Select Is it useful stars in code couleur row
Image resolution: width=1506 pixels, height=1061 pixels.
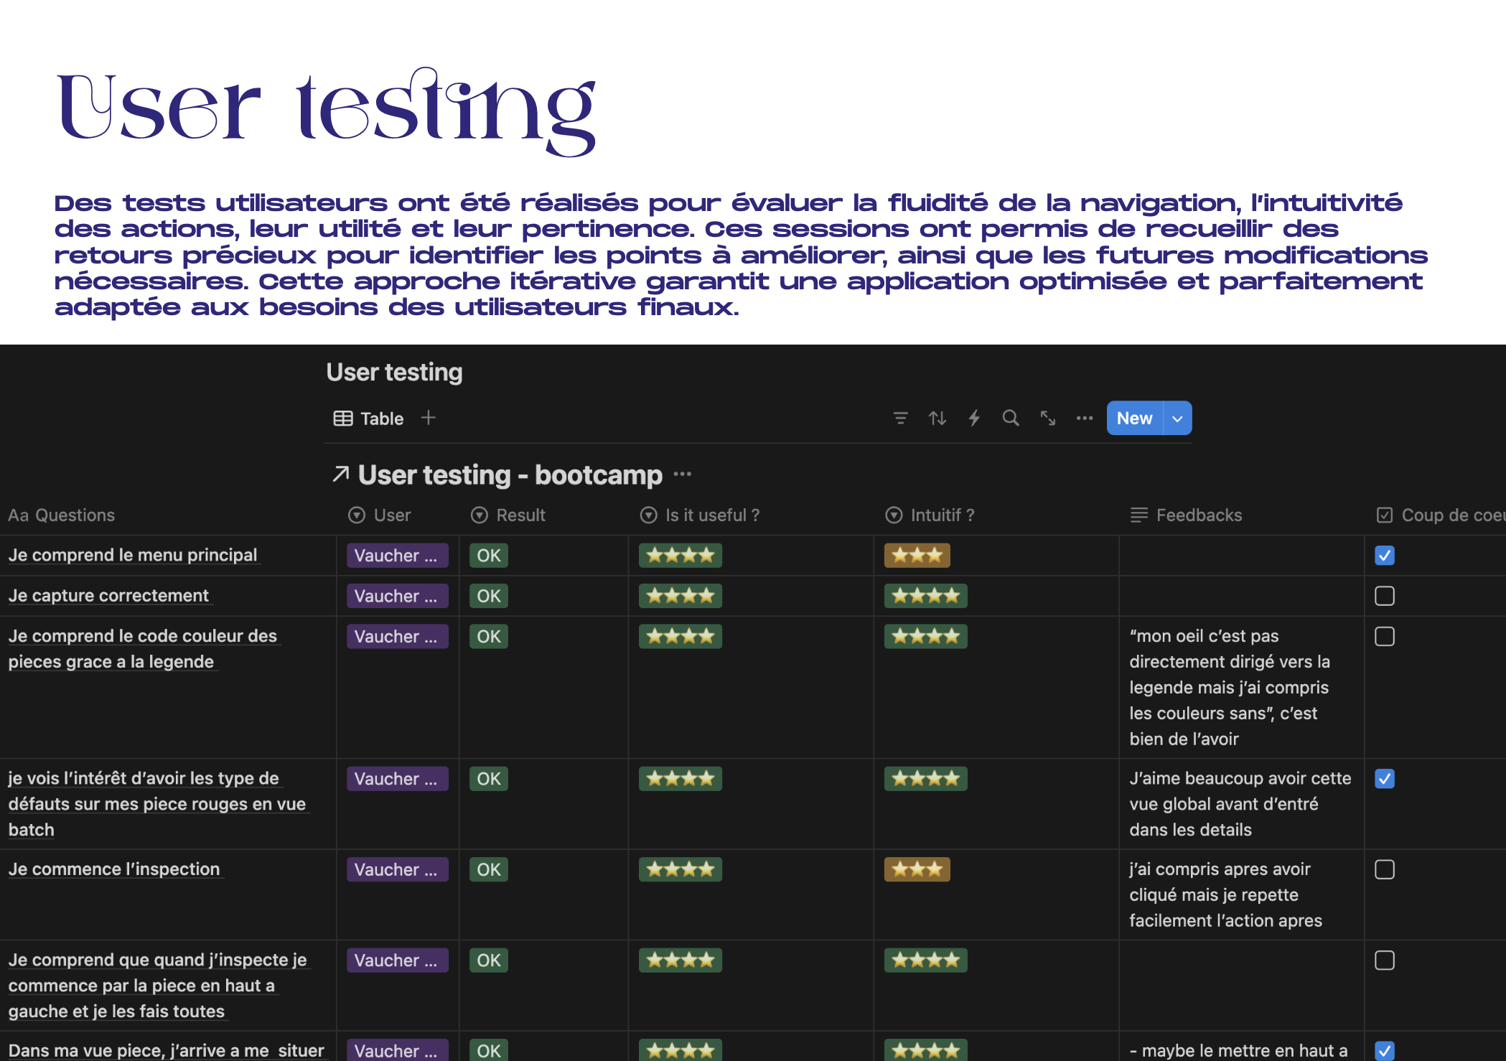click(x=680, y=637)
